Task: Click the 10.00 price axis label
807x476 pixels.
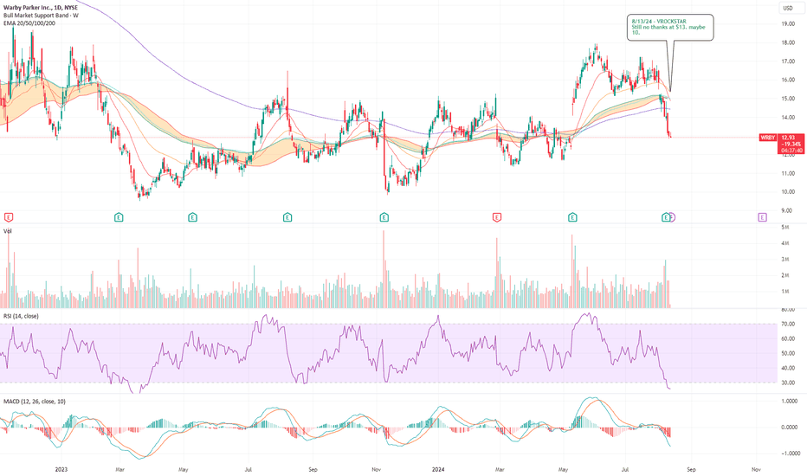Action: coord(787,192)
